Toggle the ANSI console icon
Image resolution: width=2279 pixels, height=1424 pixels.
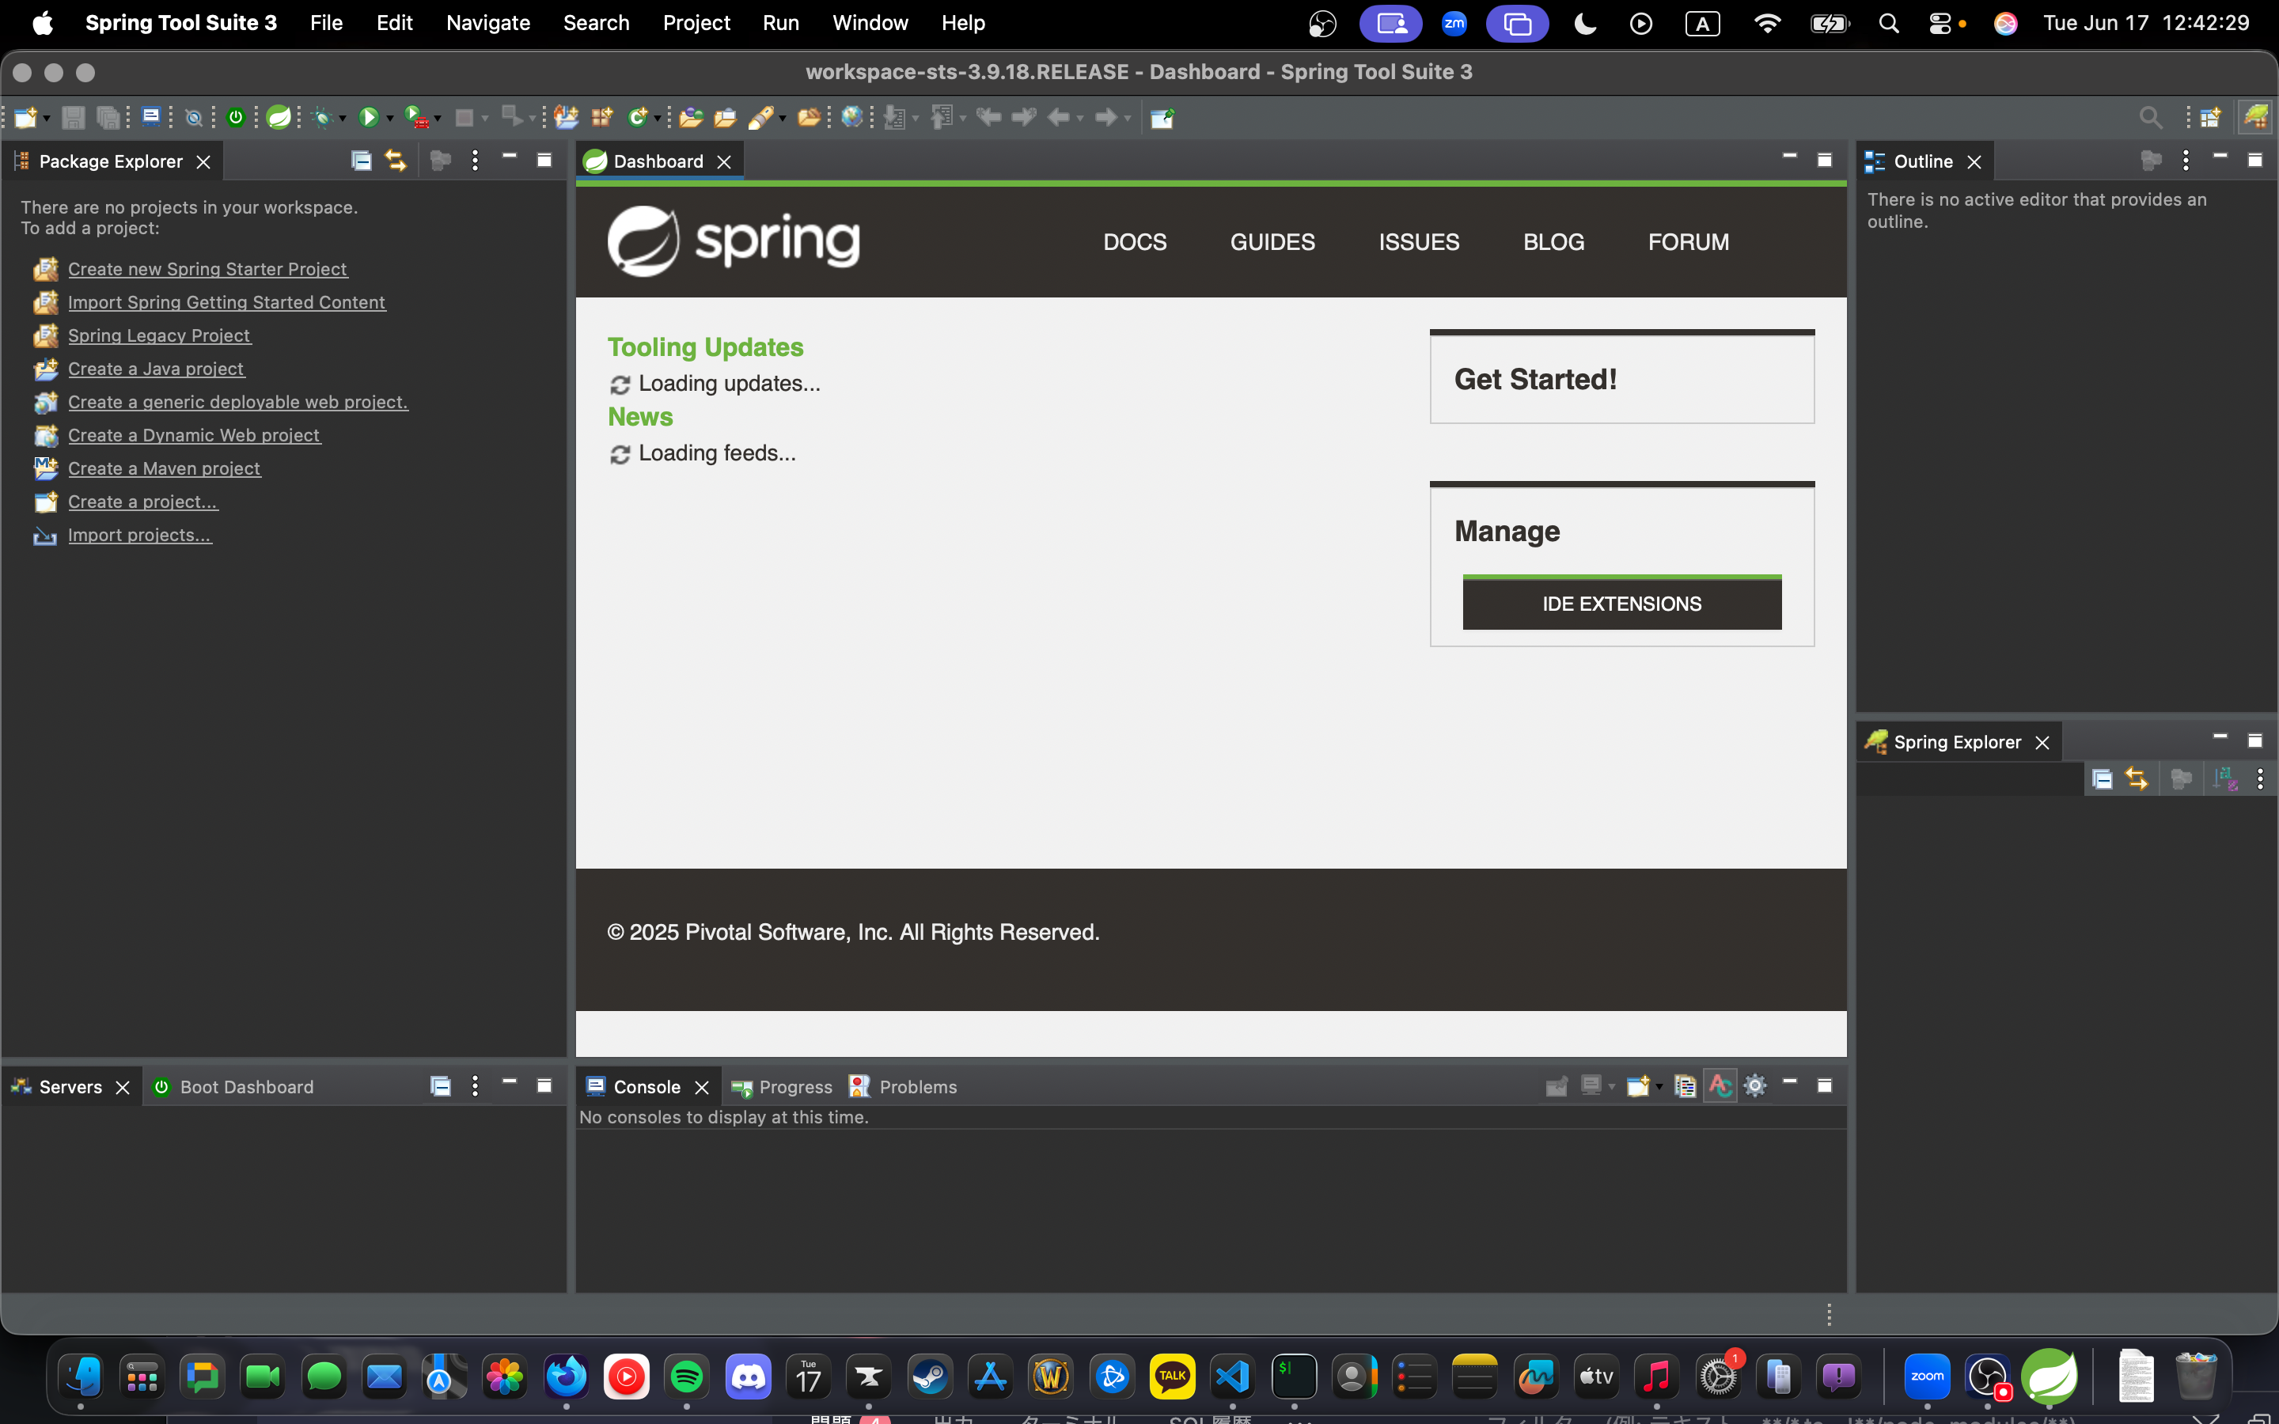[x=1720, y=1086]
